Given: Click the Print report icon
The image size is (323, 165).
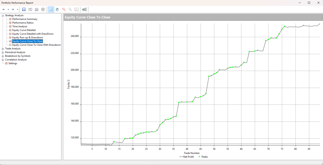Looking at the screenshot, I should click(x=37, y=9).
